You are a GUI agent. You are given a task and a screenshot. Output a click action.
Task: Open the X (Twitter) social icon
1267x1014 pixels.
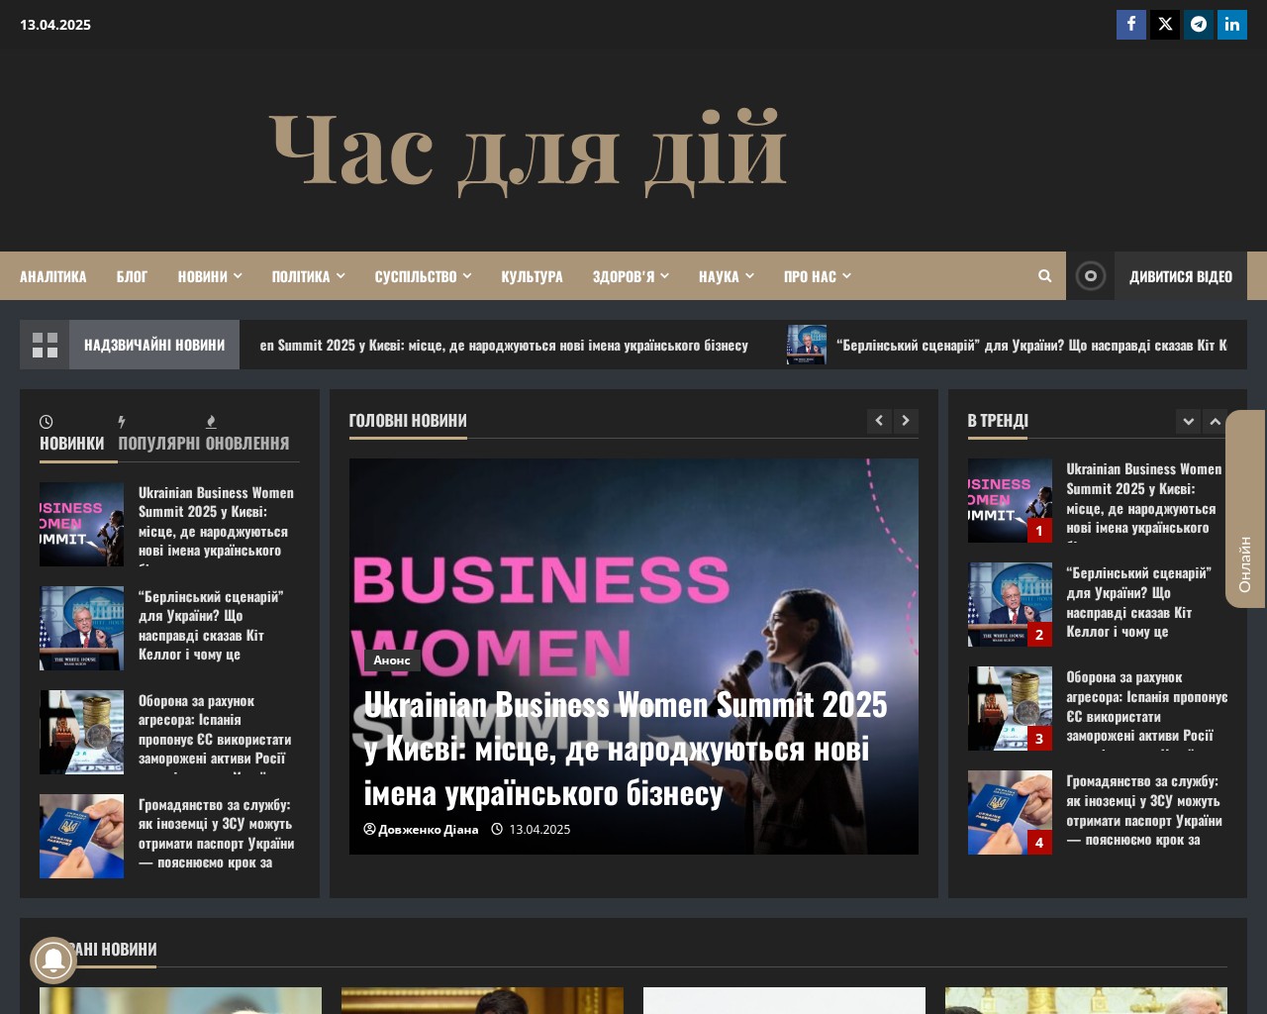pos(1165,25)
